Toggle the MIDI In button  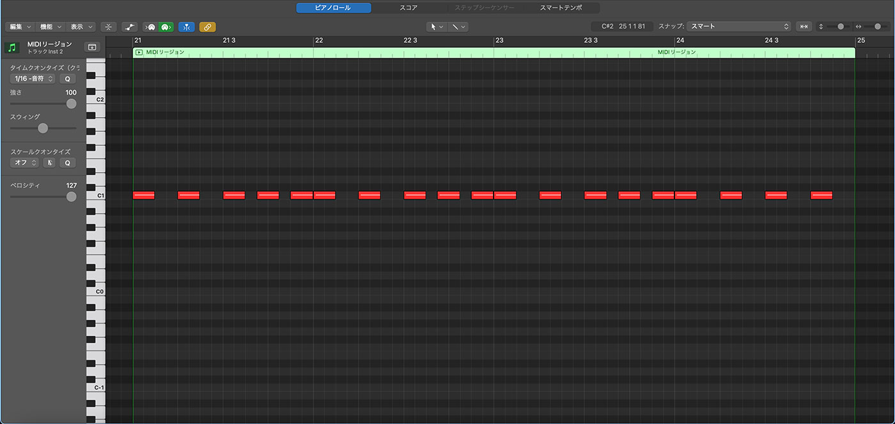coord(150,27)
